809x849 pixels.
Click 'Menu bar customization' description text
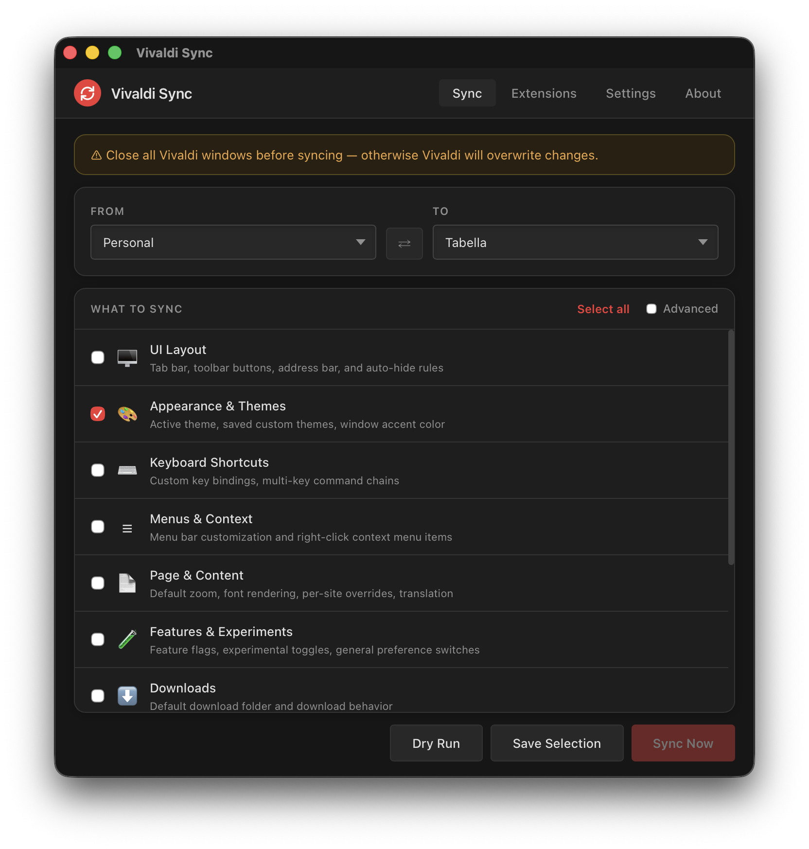pyautogui.click(x=301, y=537)
